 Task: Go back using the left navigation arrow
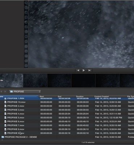coord(1,92)
